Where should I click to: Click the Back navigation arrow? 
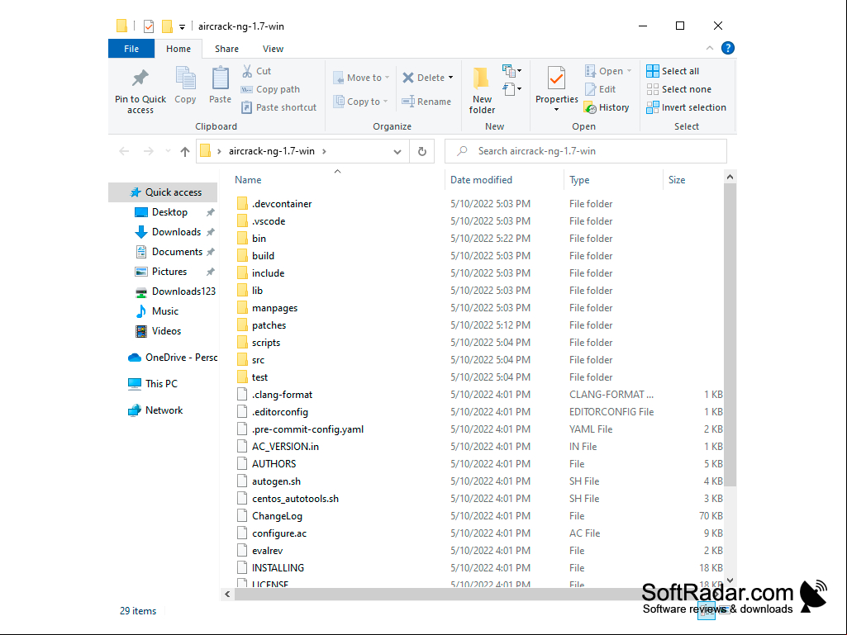tap(124, 152)
